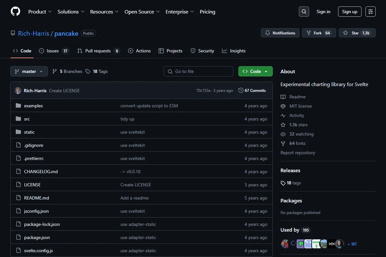386x257 pixels.
Task: Open the Insights tab
Action: (234, 51)
